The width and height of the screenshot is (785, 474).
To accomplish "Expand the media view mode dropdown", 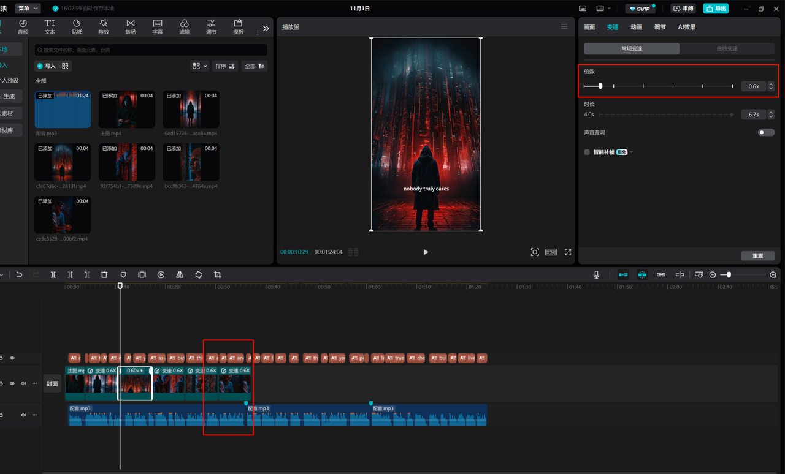I will click(x=200, y=66).
